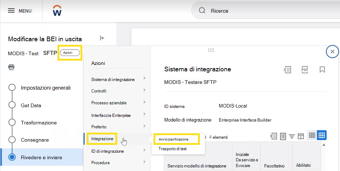The width and height of the screenshot is (340, 171).
Task: Click the print icon under MODIS - Test
Action: 11,67
